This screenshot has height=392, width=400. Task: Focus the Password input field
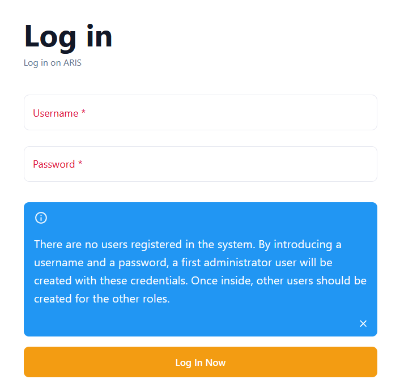point(200,164)
